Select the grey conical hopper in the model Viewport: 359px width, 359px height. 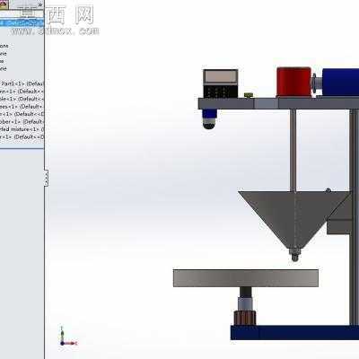294,219
